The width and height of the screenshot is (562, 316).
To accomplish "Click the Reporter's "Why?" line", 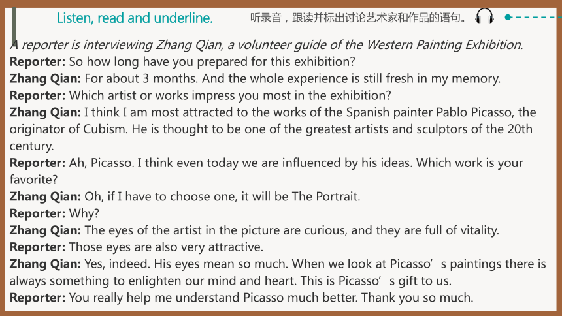I will tap(54, 213).
